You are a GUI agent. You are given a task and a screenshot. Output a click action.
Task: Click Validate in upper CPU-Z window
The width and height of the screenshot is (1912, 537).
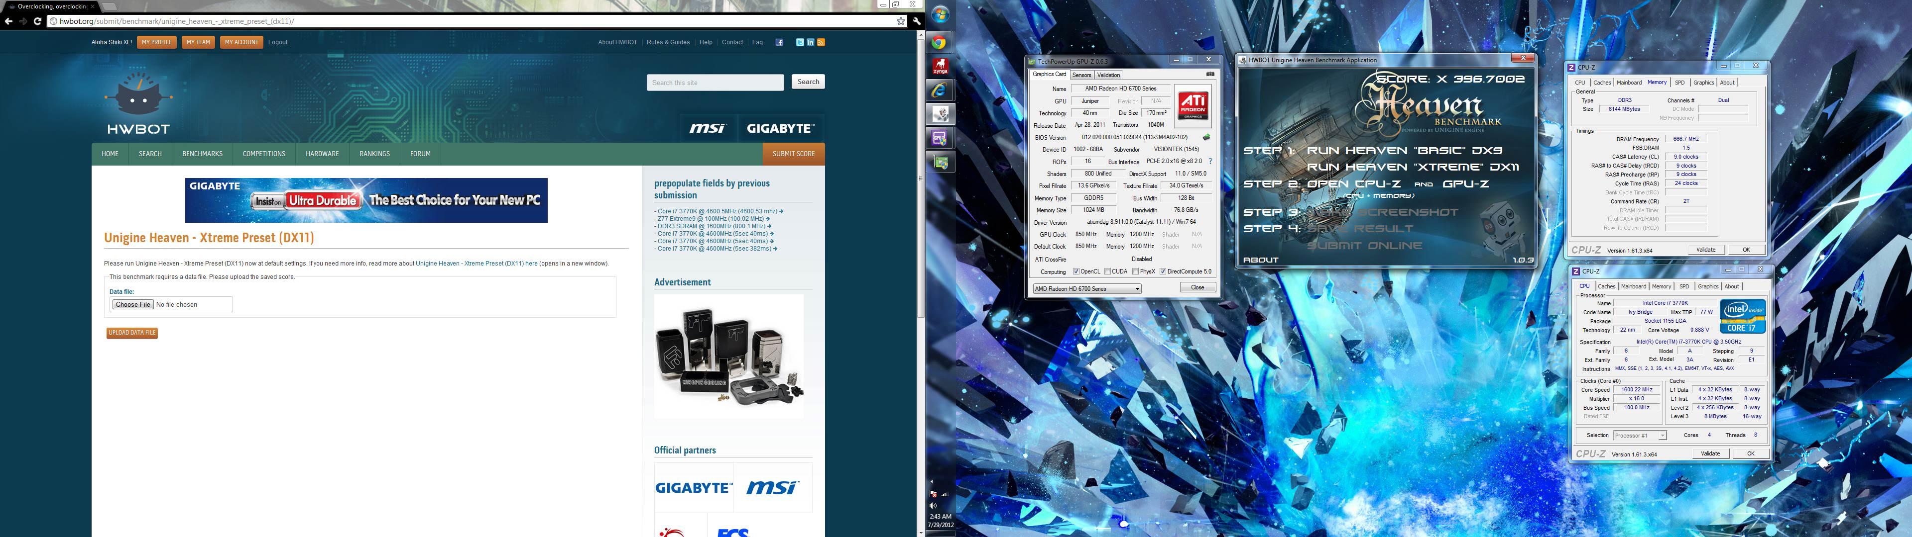pyautogui.click(x=1706, y=250)
